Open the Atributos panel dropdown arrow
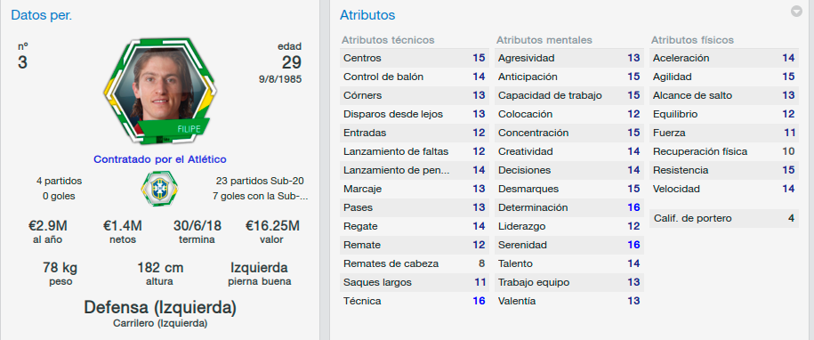814x340 pixels. coord(796,12)
